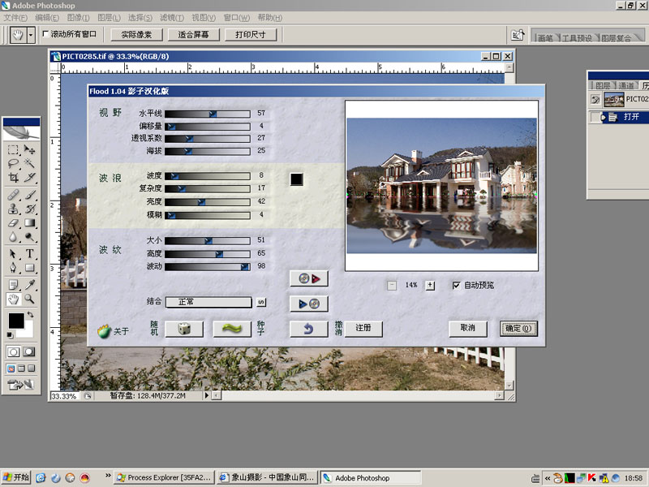
Task: Select the Pen tool
Action: click(13, 268)
